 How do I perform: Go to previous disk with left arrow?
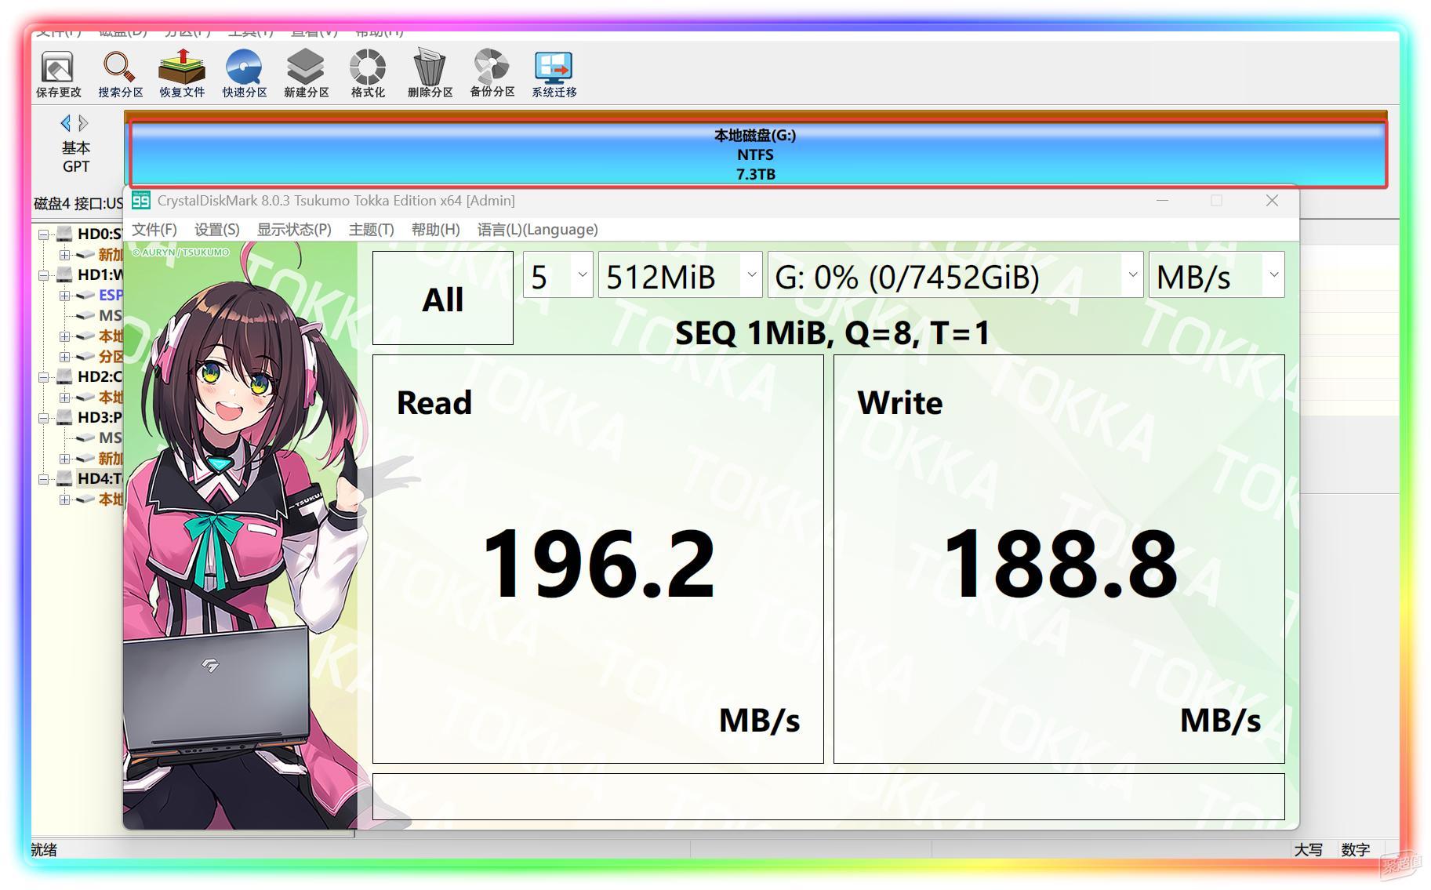(x=66, y=123)
